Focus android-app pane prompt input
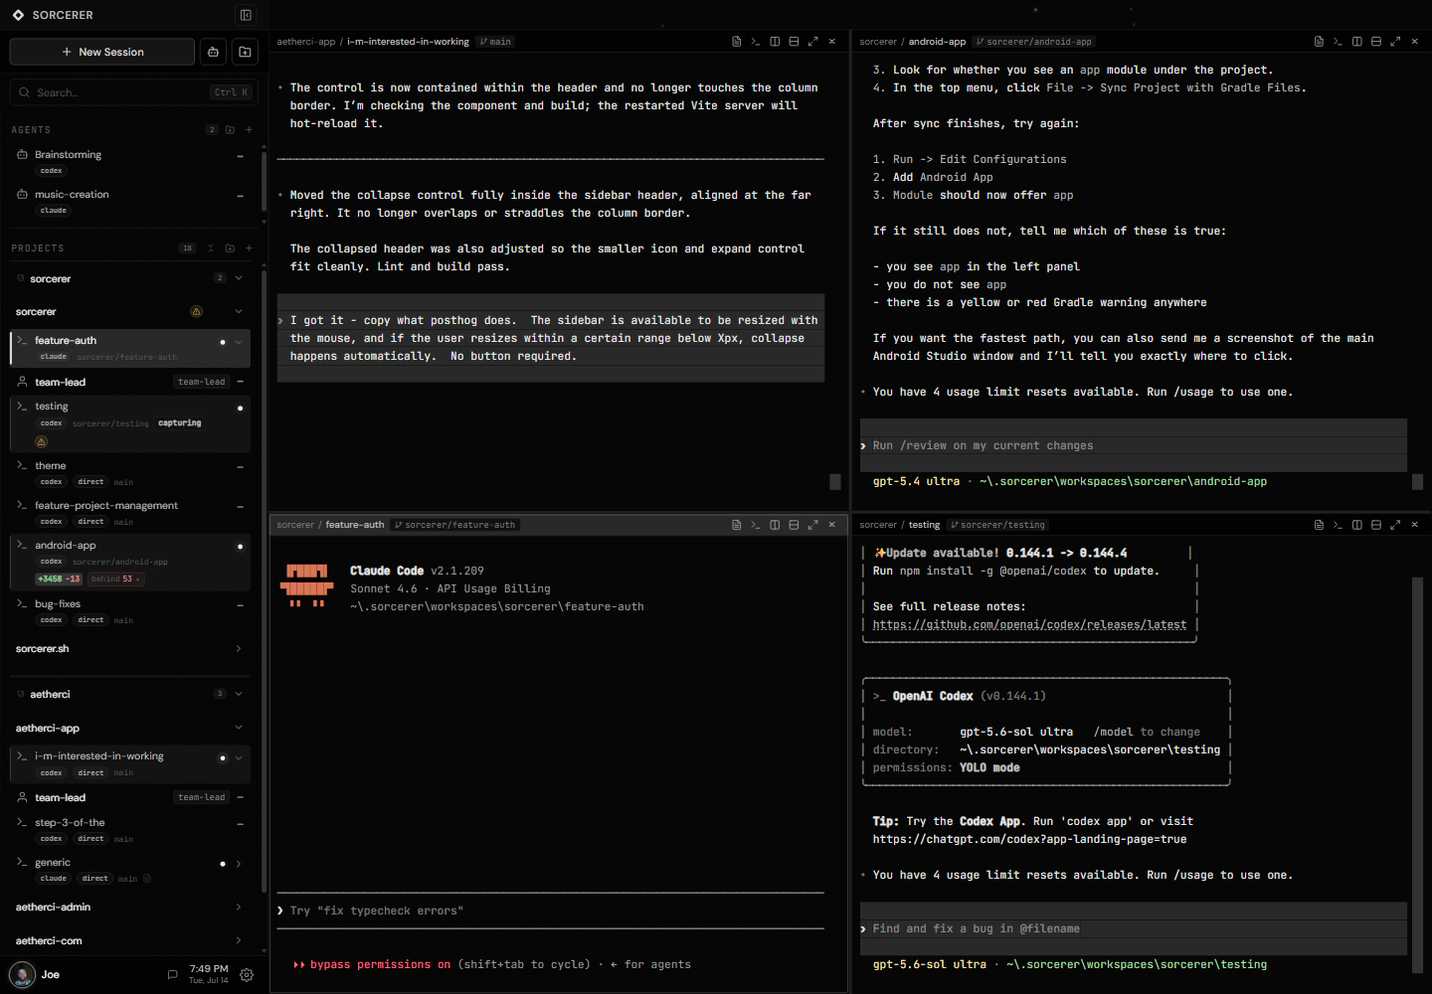Viewport: 1432px width, 994px height. [1134, 445]
